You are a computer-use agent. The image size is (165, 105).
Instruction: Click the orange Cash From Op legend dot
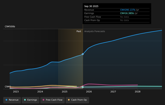69,100
